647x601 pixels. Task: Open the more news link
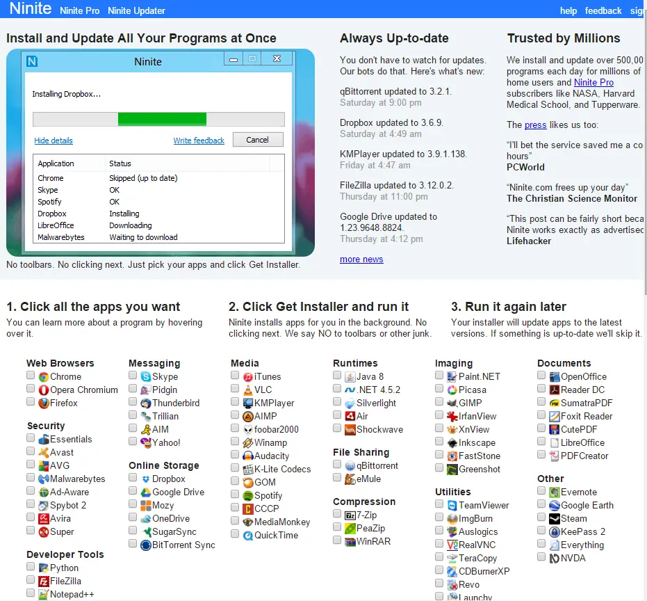point(361,259)
